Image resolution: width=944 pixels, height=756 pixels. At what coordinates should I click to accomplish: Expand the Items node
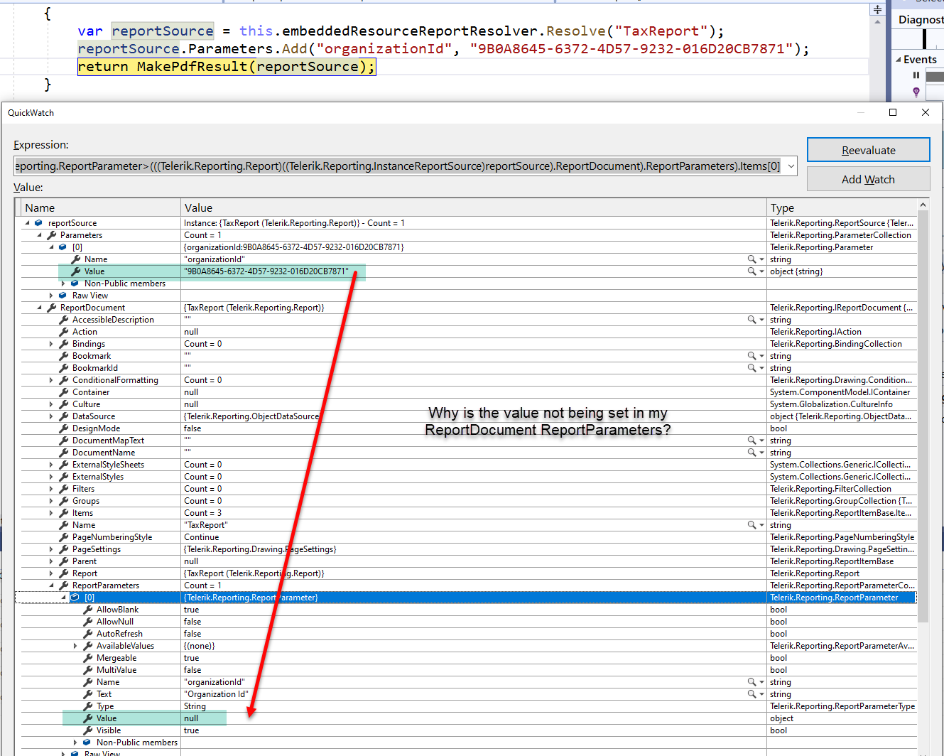coord(51,513)
